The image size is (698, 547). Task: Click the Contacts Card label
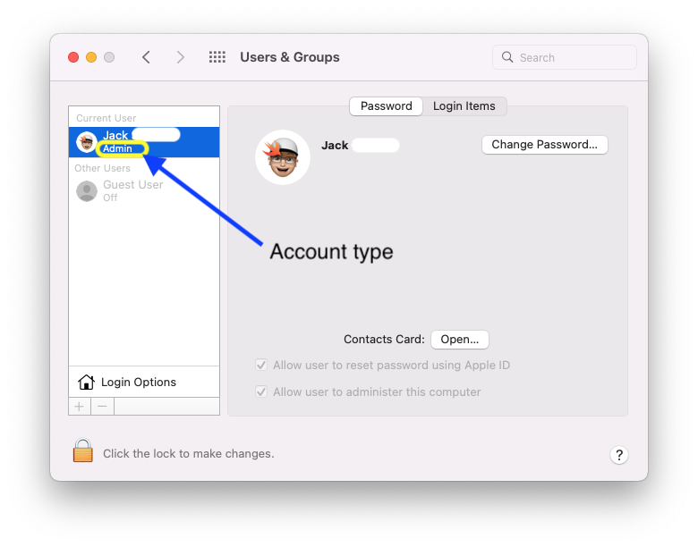(384, 340)
